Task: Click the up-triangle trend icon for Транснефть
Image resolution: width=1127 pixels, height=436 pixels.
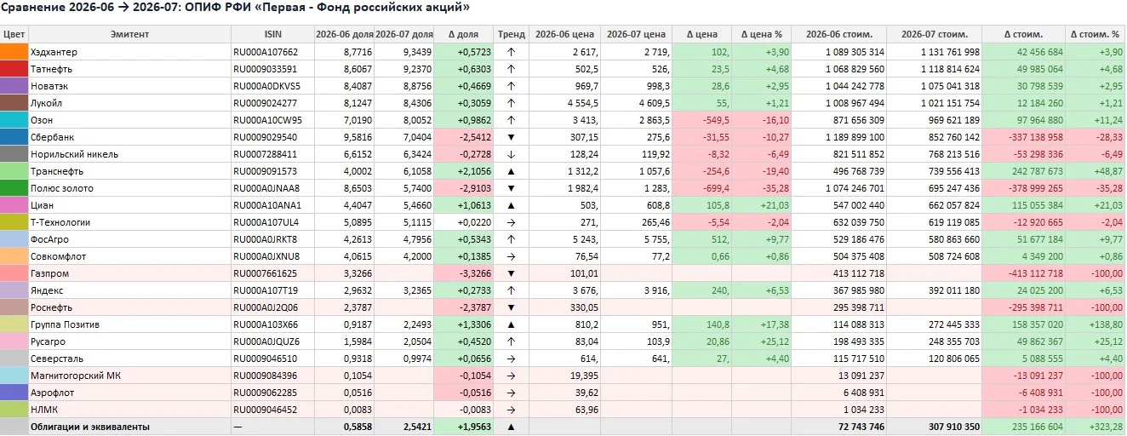Action: click(x=511, y=171)
